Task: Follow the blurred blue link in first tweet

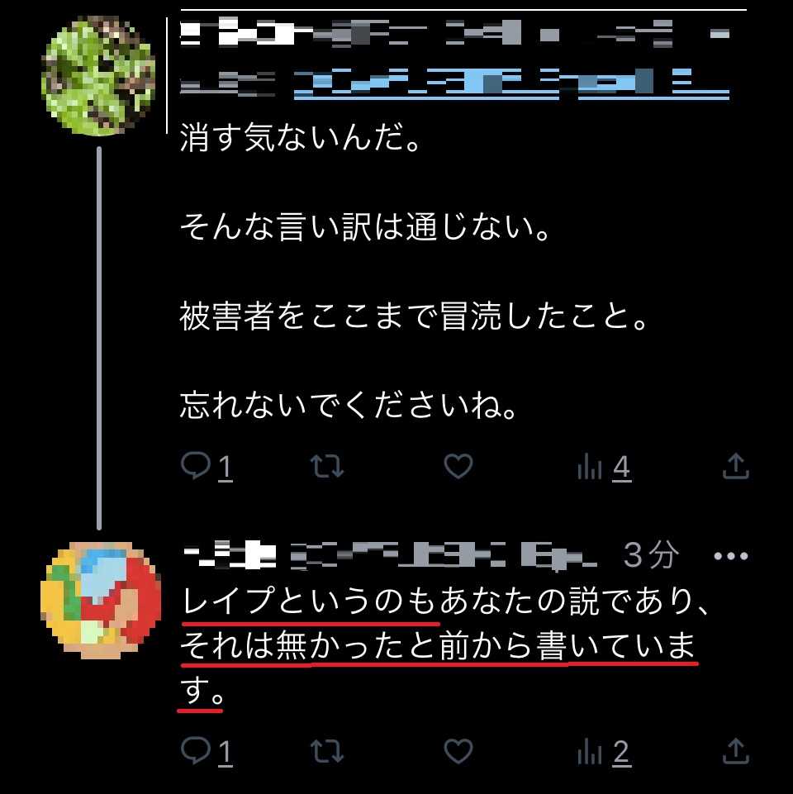Action: (511, 83)
